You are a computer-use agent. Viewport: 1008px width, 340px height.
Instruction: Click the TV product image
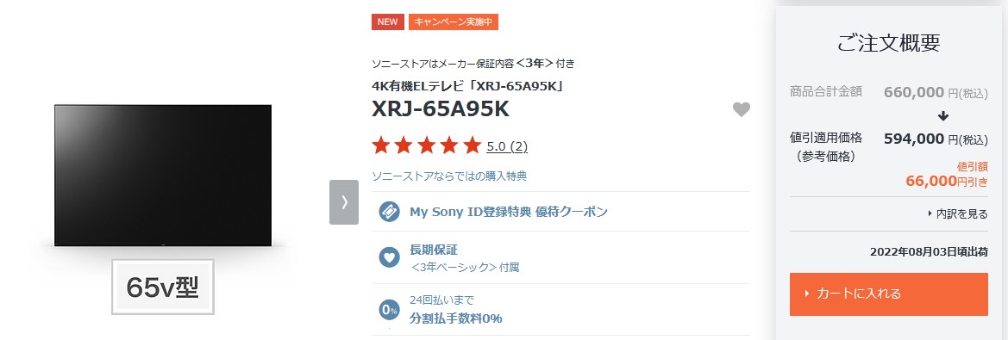pos(163,175)
